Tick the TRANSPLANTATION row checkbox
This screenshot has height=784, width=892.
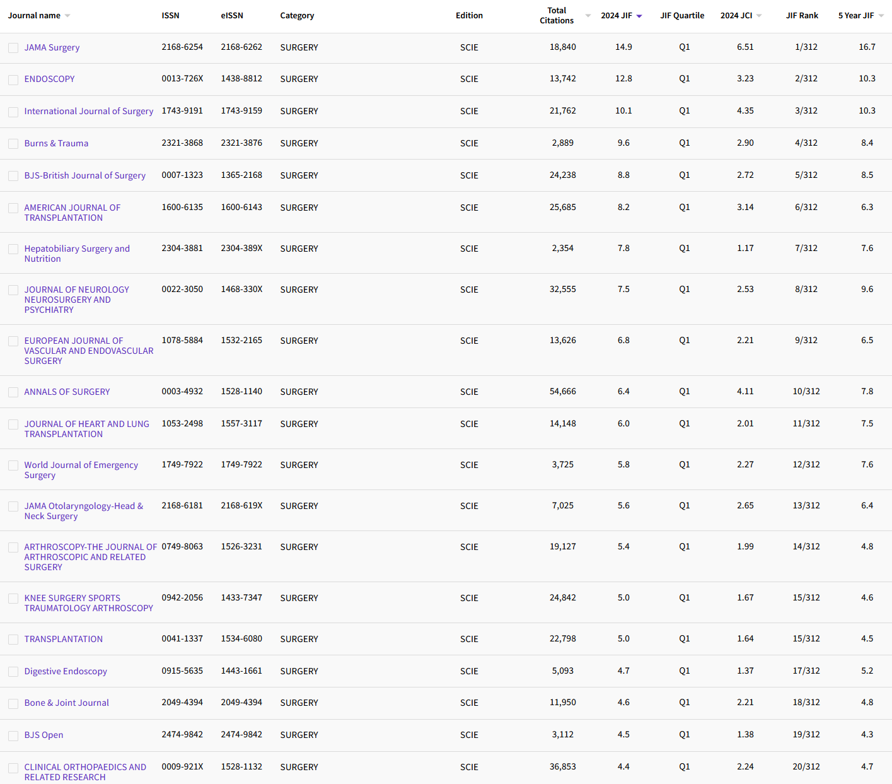coord(13,640)
